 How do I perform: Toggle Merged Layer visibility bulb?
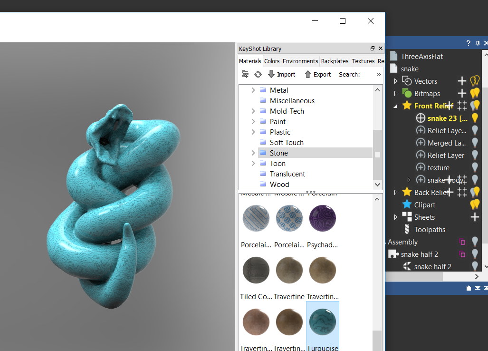475,143
